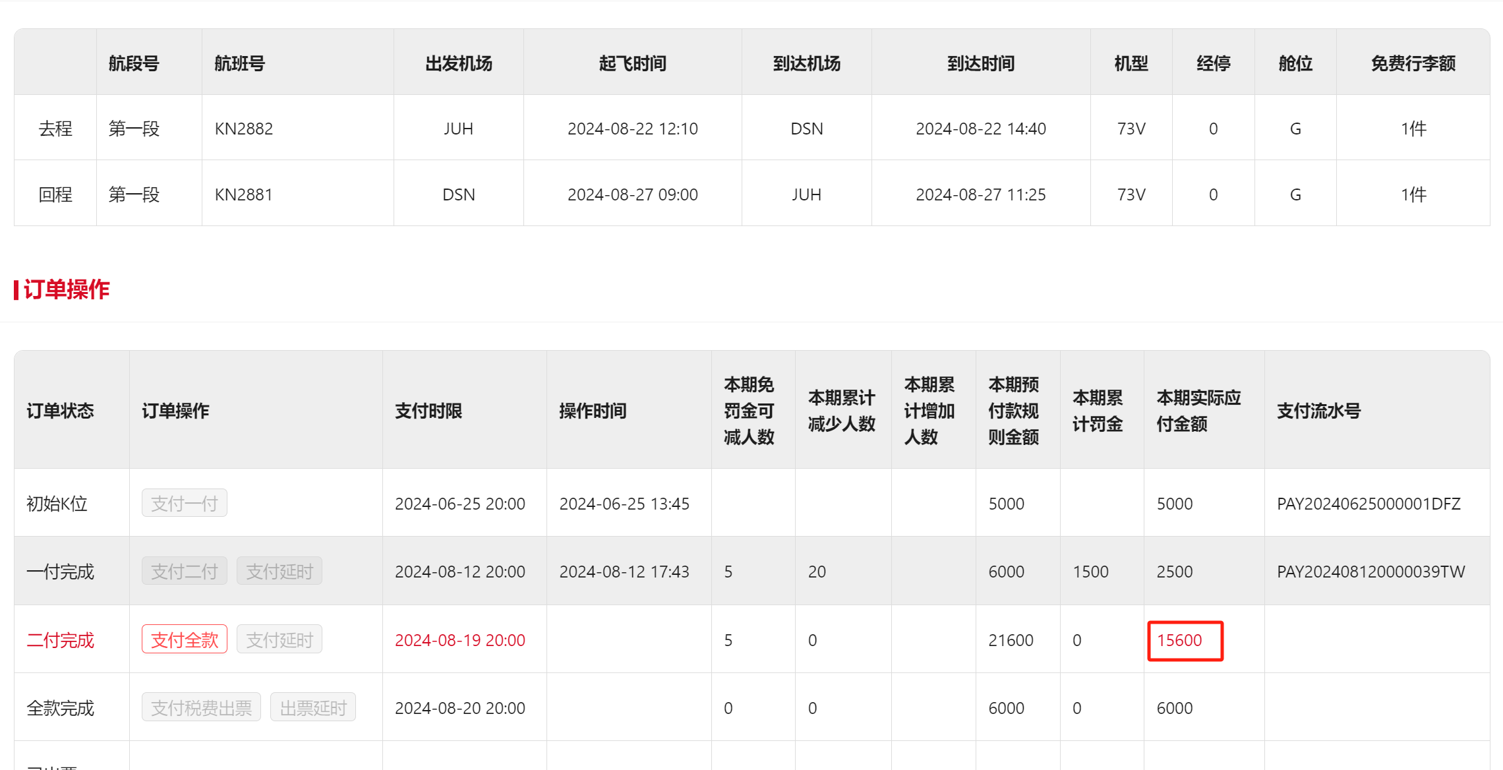Image resolution: width=1503 pixels, height=770 pixels.
Task: Click the 支付一付 button
Action: click(x=184, y=504)
